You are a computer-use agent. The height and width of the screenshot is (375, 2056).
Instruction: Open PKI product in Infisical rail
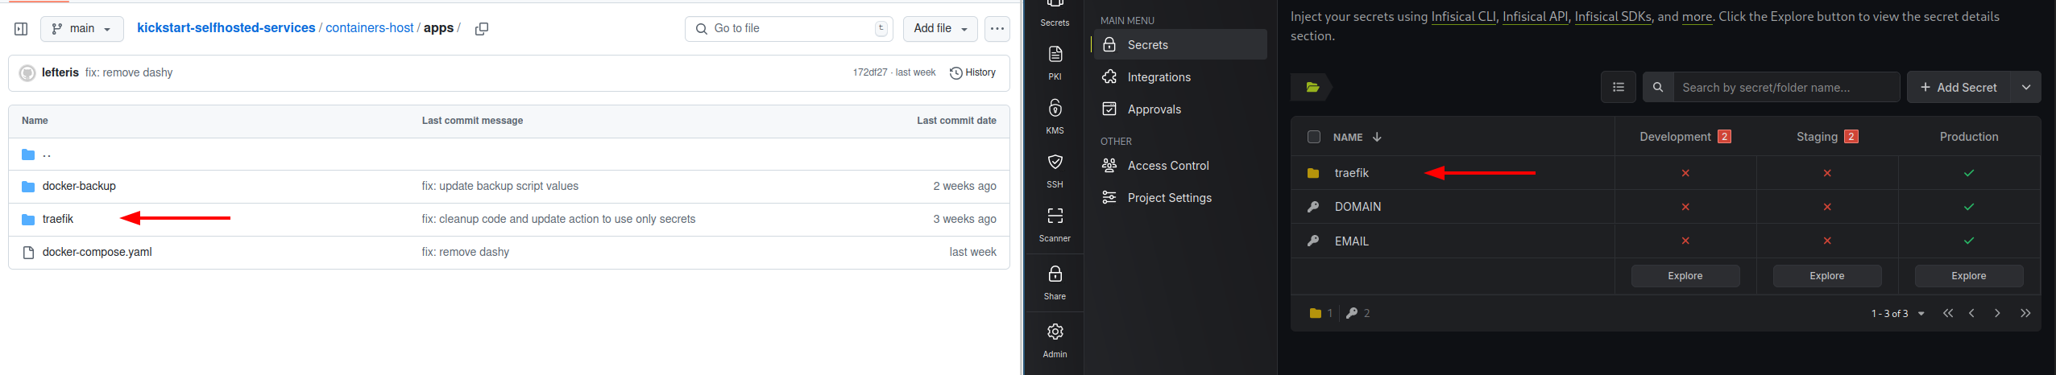(1055, 63)
